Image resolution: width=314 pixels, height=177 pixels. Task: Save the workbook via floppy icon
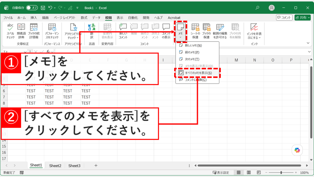pyautogui.click(x=43, y=8)
